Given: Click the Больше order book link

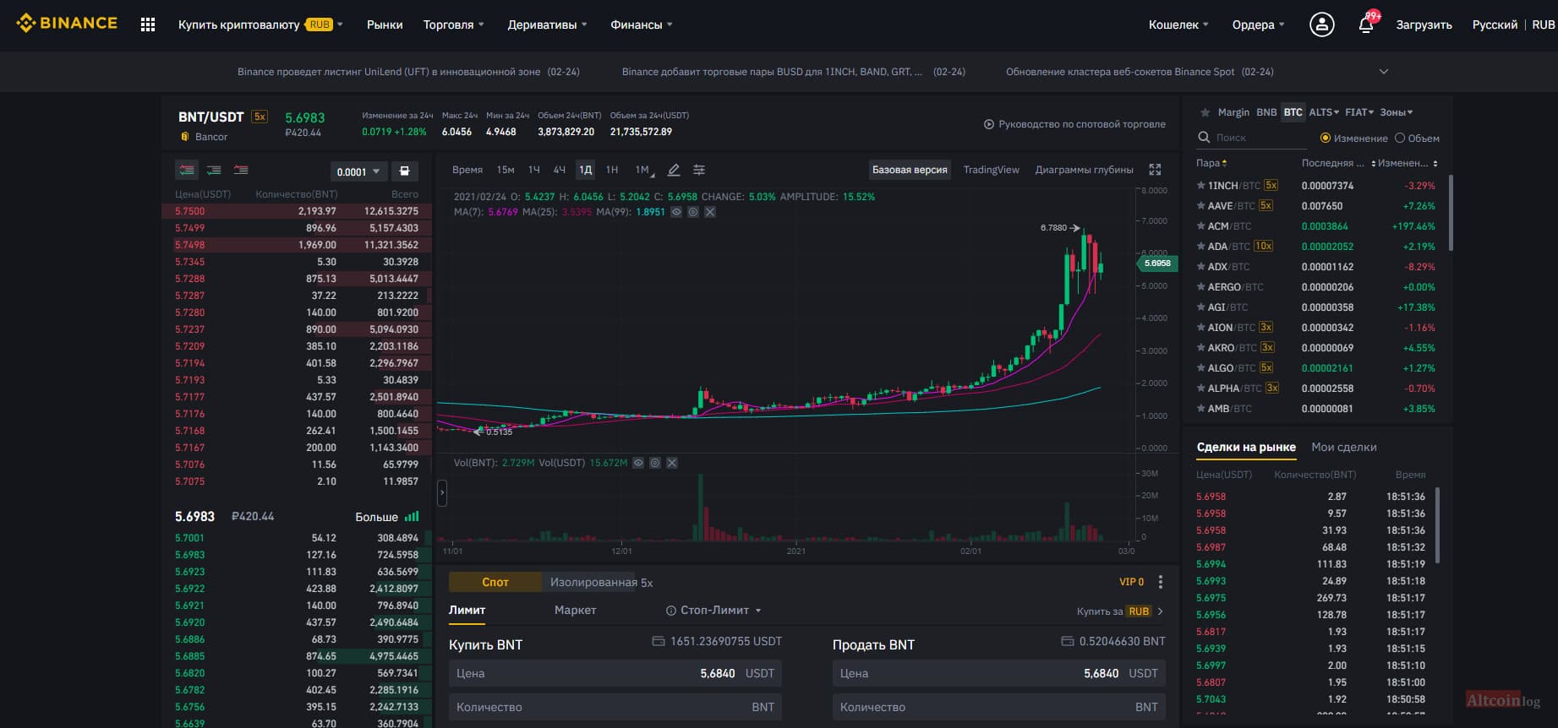Looking at the screenshot, I should 386,516.
